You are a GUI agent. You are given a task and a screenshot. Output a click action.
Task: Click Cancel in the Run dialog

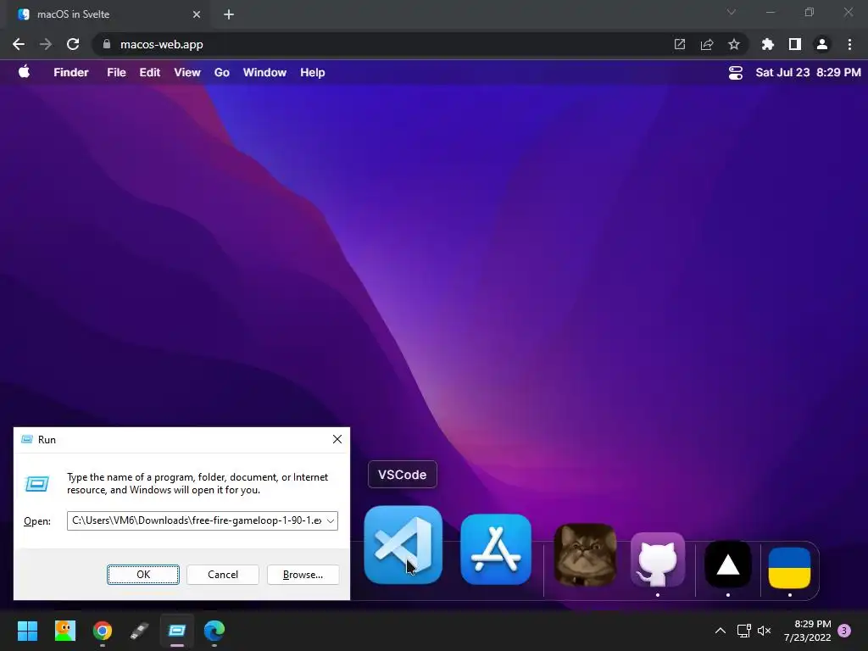223,575
